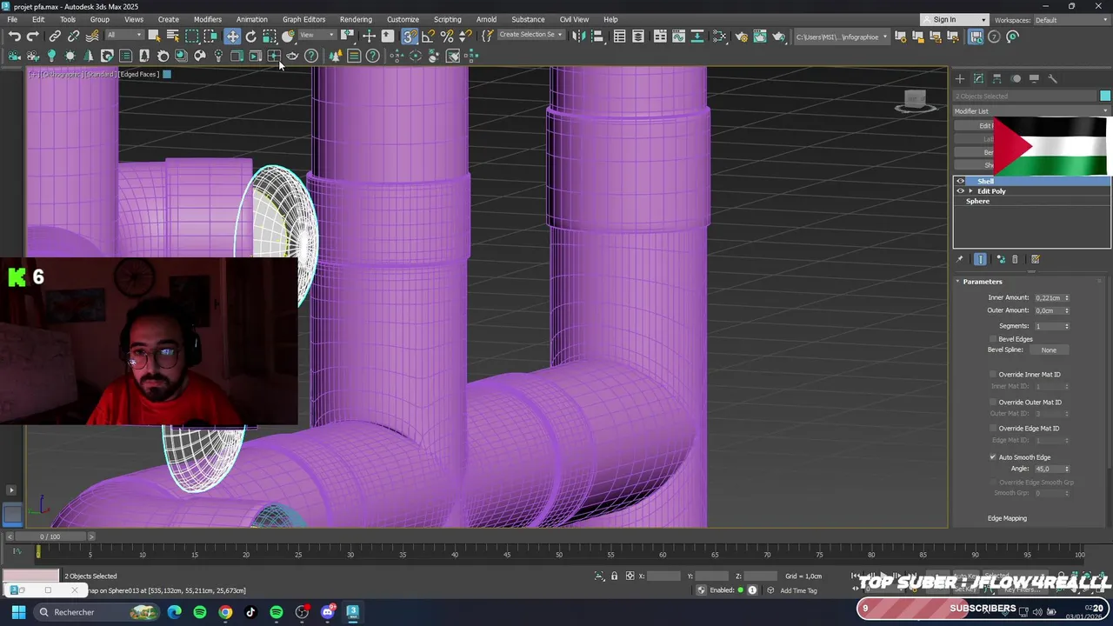Click the Bevel Spline None button

[1049, 350]
